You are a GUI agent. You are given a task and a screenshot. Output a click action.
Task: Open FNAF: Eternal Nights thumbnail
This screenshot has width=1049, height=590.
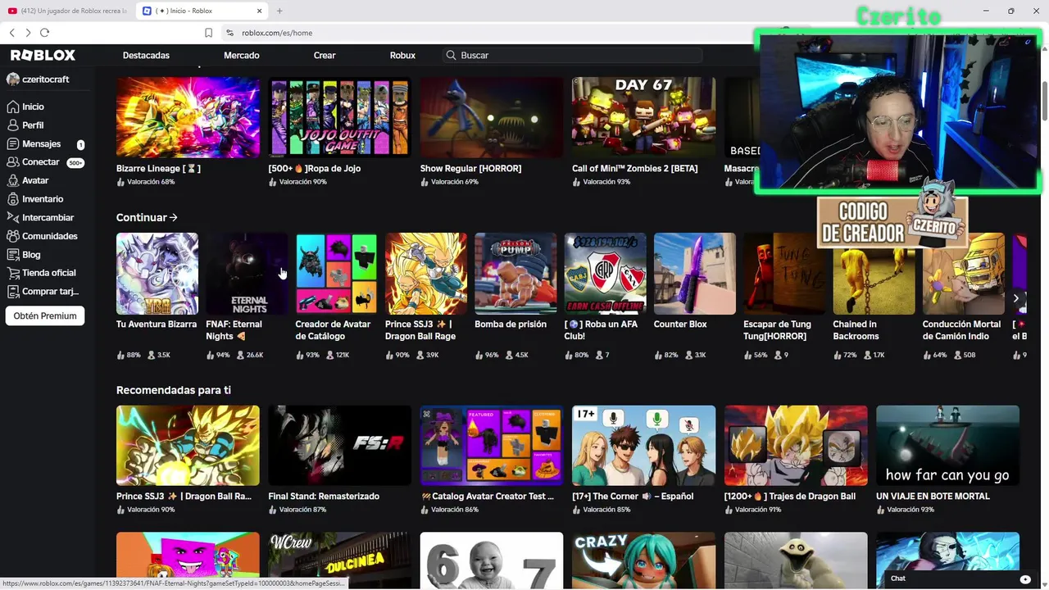click(247, 274)
